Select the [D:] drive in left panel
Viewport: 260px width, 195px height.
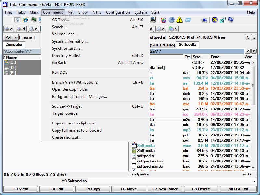[22, 68]
